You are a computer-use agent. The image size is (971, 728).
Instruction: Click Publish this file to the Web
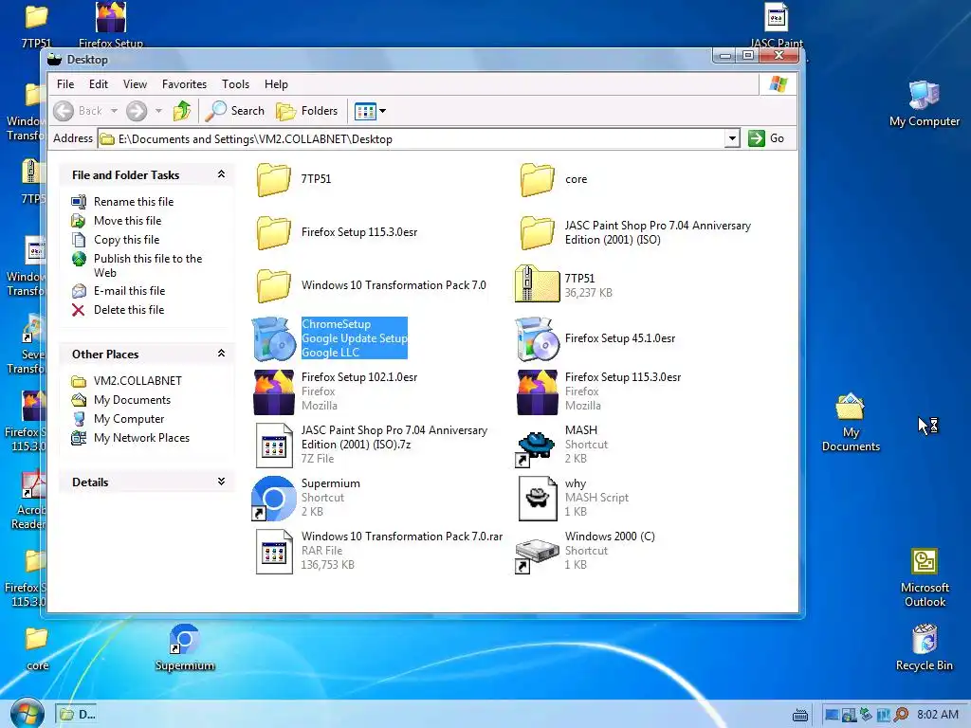tap(147, 265)
